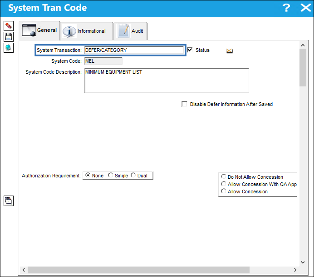The height and width of the screenshot is (277, 314).
Task: Click the eraser clear icon
Action: [x=9, y=26]
